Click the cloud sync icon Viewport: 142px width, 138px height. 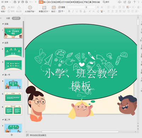119,2
